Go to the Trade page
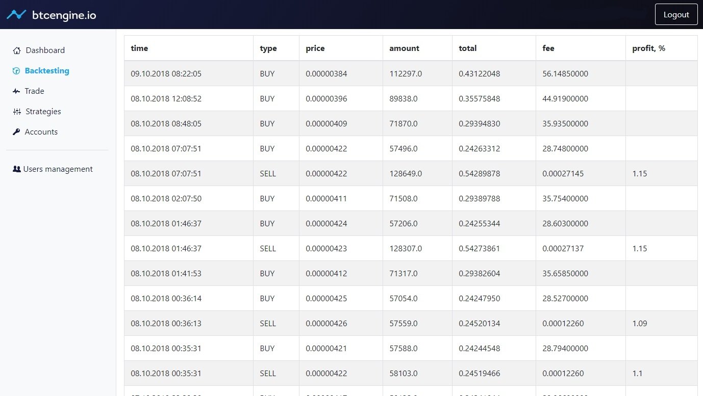703x396 pixels. point(34,91)
